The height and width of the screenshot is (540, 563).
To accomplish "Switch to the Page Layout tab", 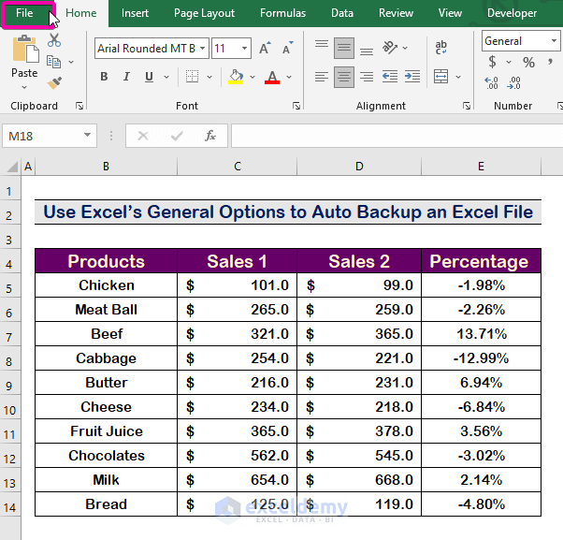I will [x=204, y=13].
